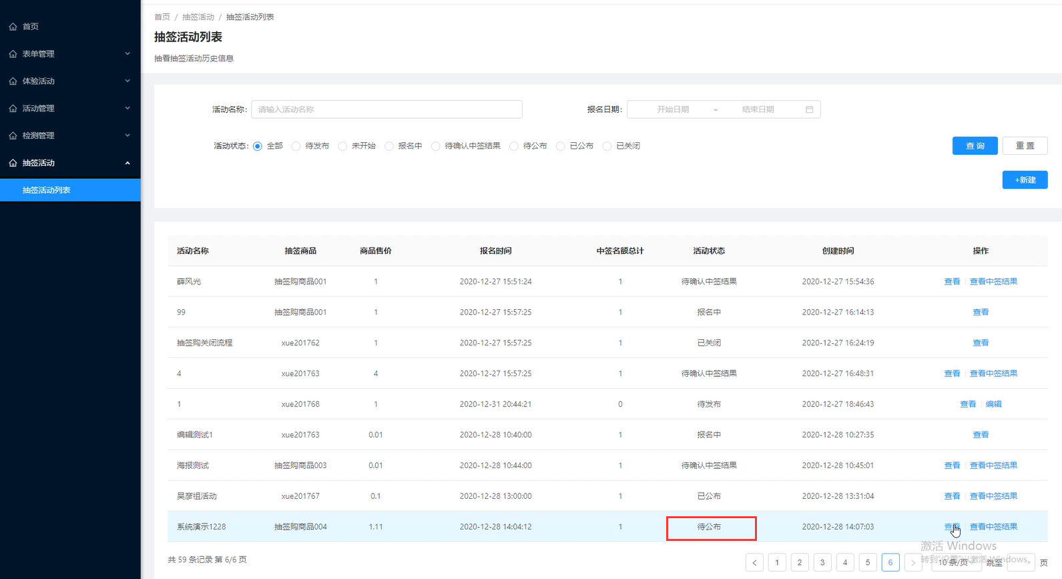
Task: Click 检测管理 sidebar menu label
Action: 39,136
